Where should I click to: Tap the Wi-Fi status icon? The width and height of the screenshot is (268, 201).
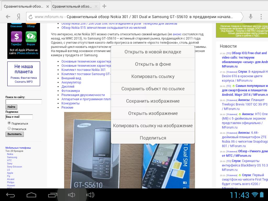point(255,195)
